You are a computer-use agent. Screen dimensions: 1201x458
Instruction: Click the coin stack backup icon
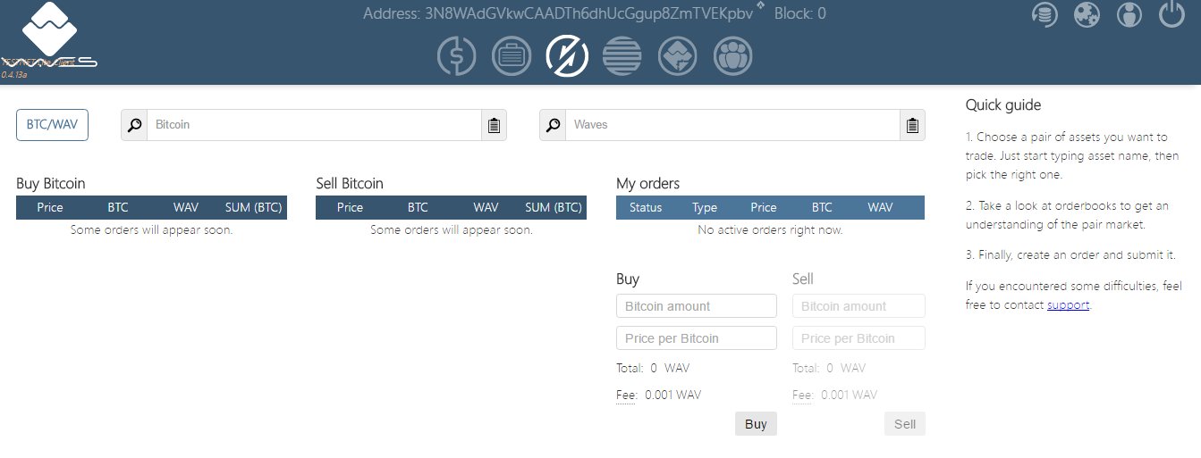[x=1044, y=15]
